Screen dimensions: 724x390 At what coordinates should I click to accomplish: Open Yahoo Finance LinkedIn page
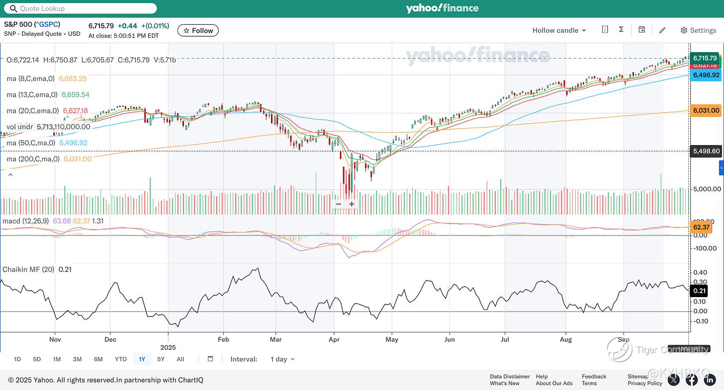tap(709, 380)
